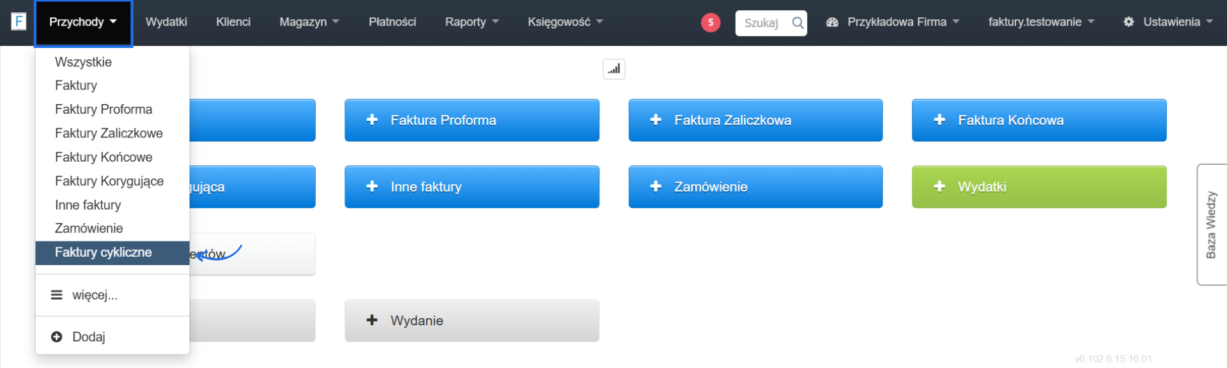This screenshot has height=368, width=1227.
Task: Open the Klienci top menu
Action: pos(233,22)
